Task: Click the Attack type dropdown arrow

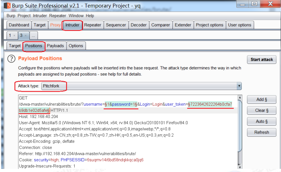Action: pyautogui.click(x=239, y=86)
